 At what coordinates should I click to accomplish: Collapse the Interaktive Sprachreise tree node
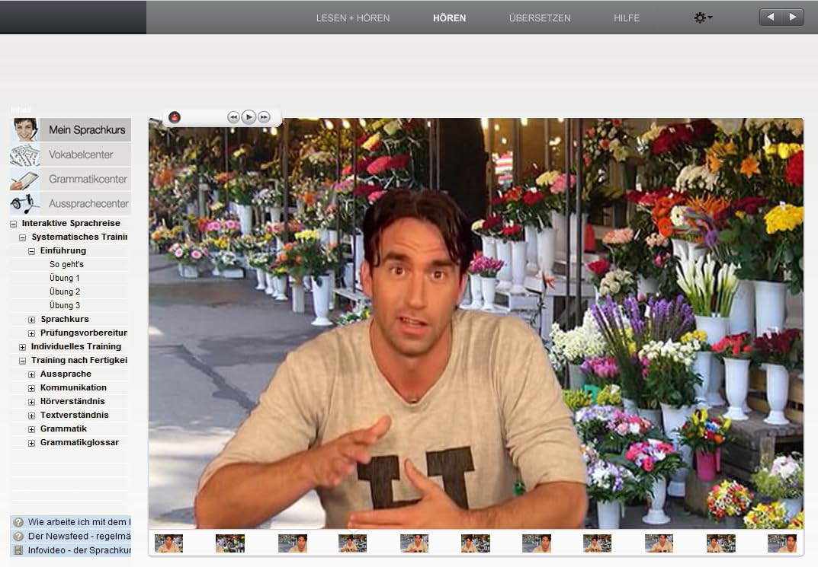coord(14,224)
